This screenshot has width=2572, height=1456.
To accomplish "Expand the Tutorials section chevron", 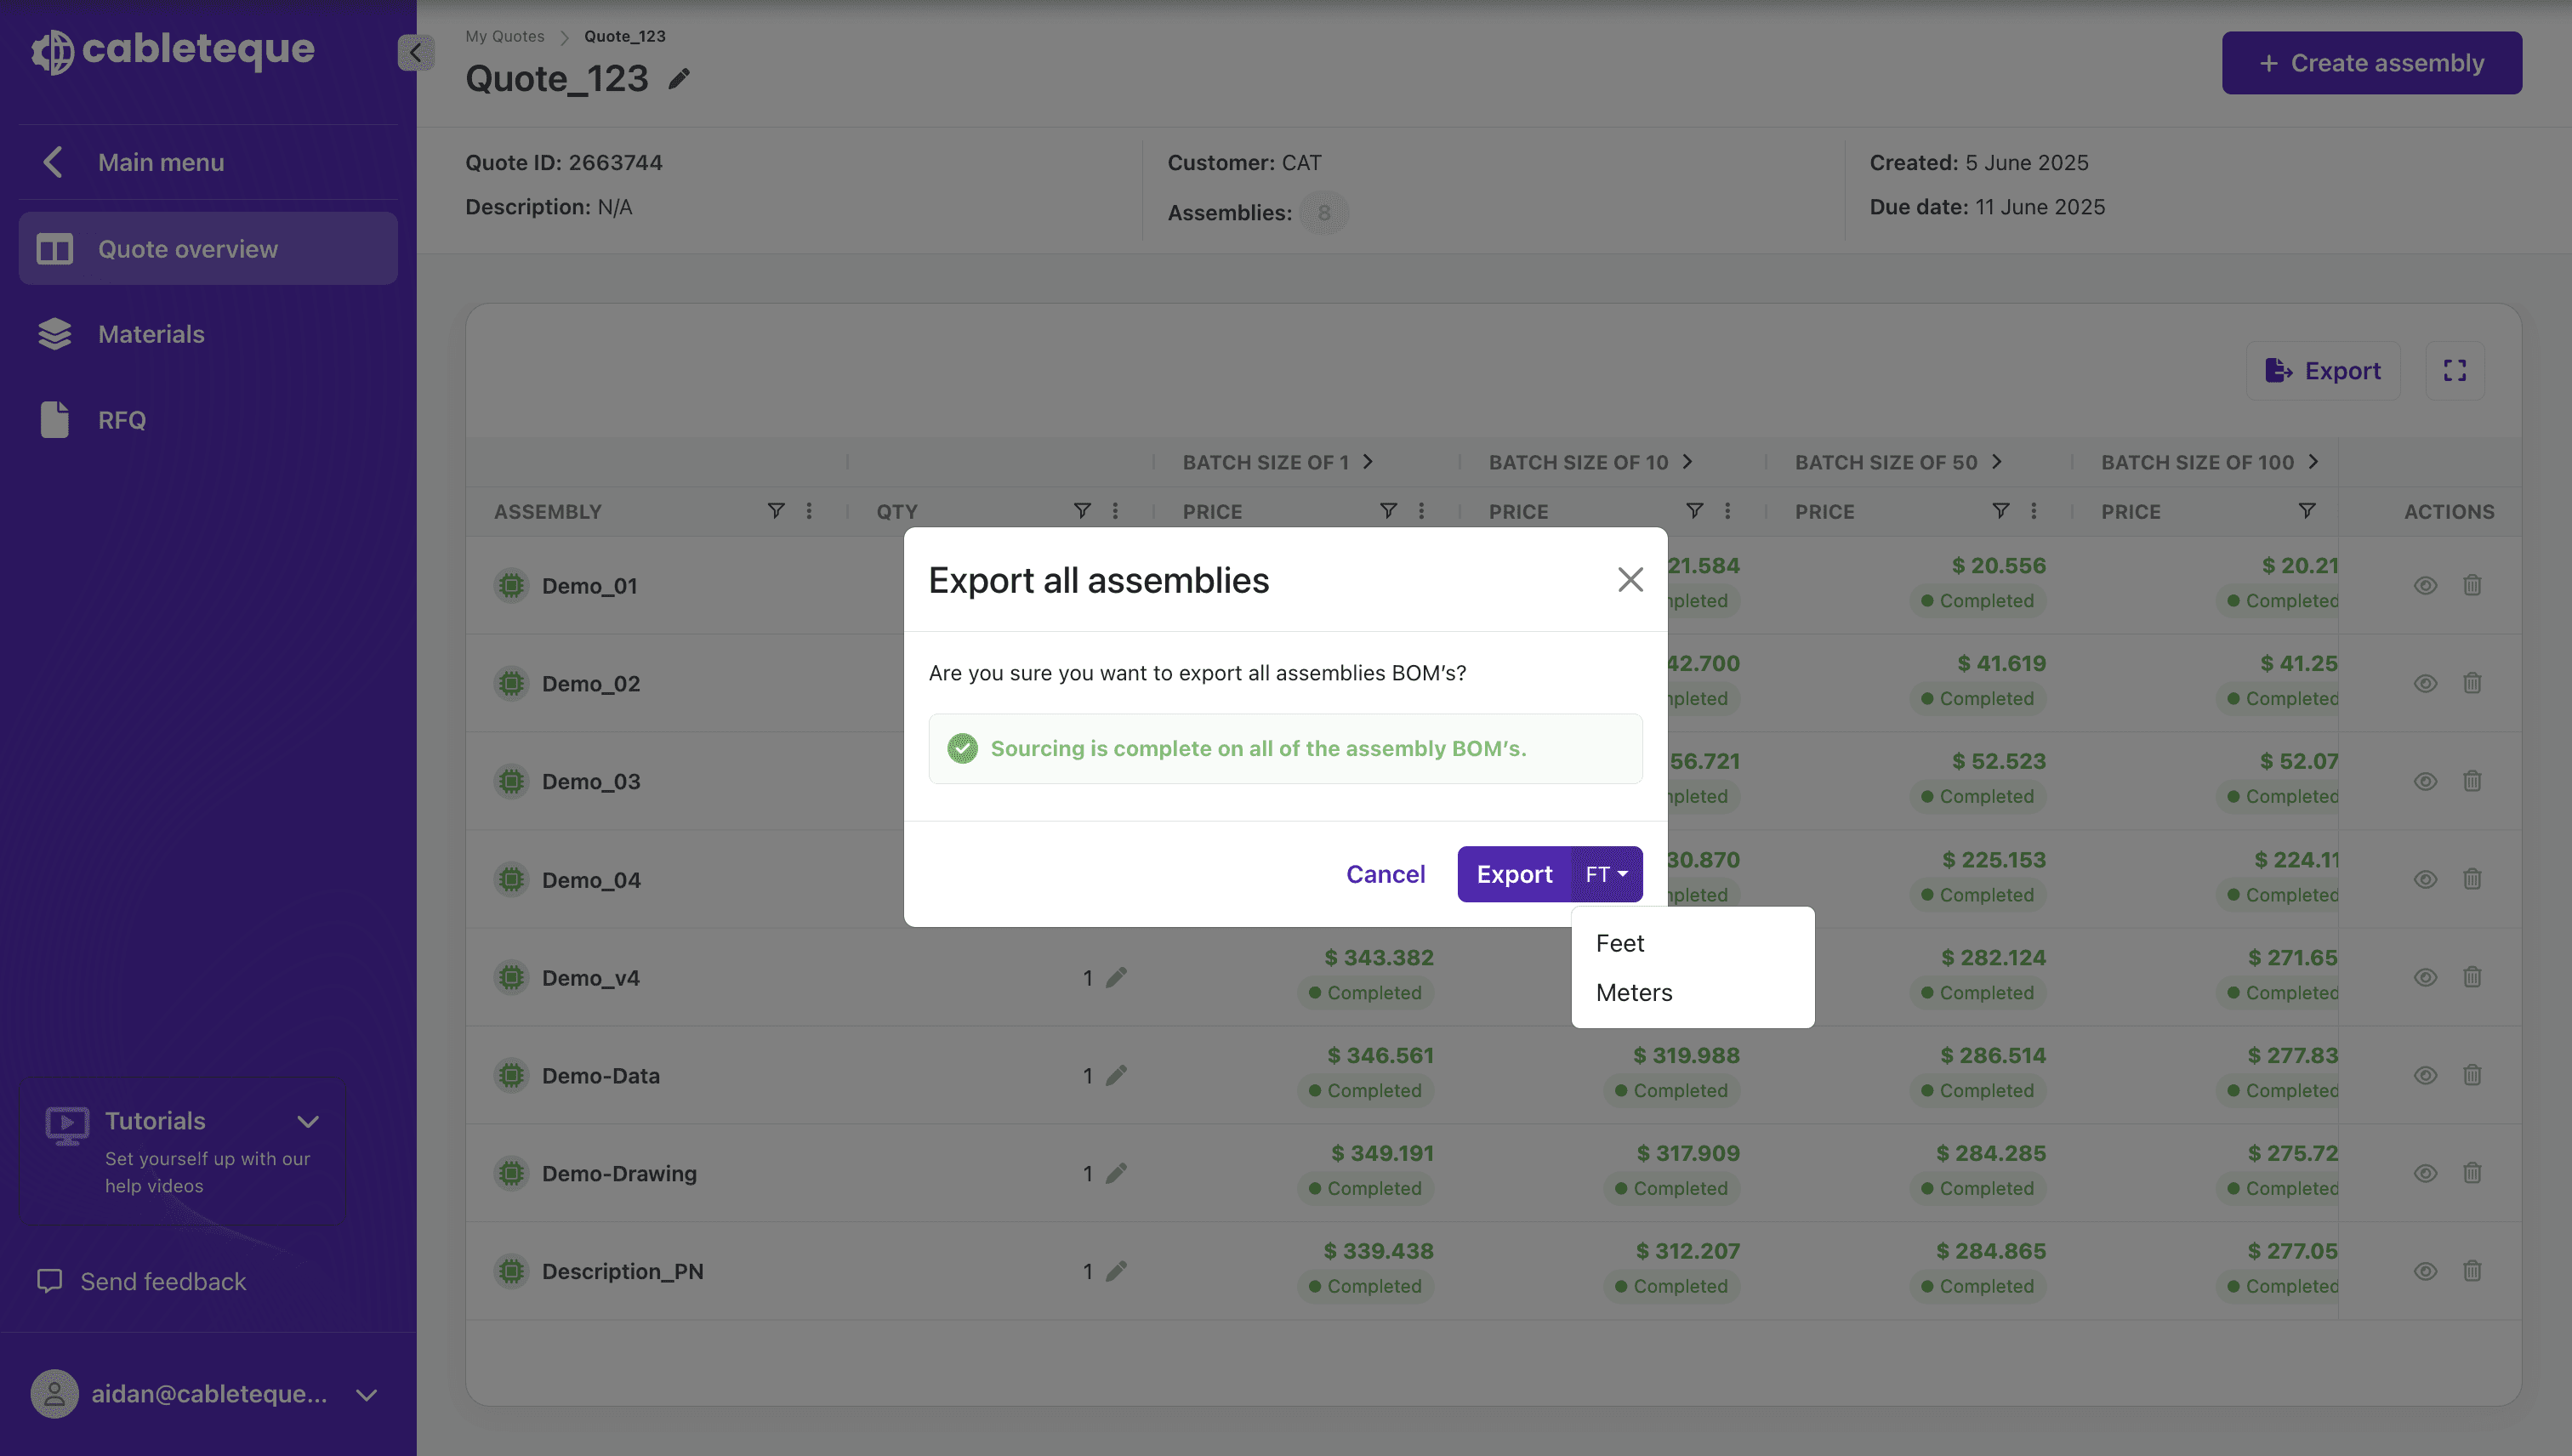I will pos(308,1122).
